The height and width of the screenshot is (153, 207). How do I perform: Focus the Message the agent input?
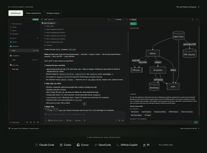[84, 114]
